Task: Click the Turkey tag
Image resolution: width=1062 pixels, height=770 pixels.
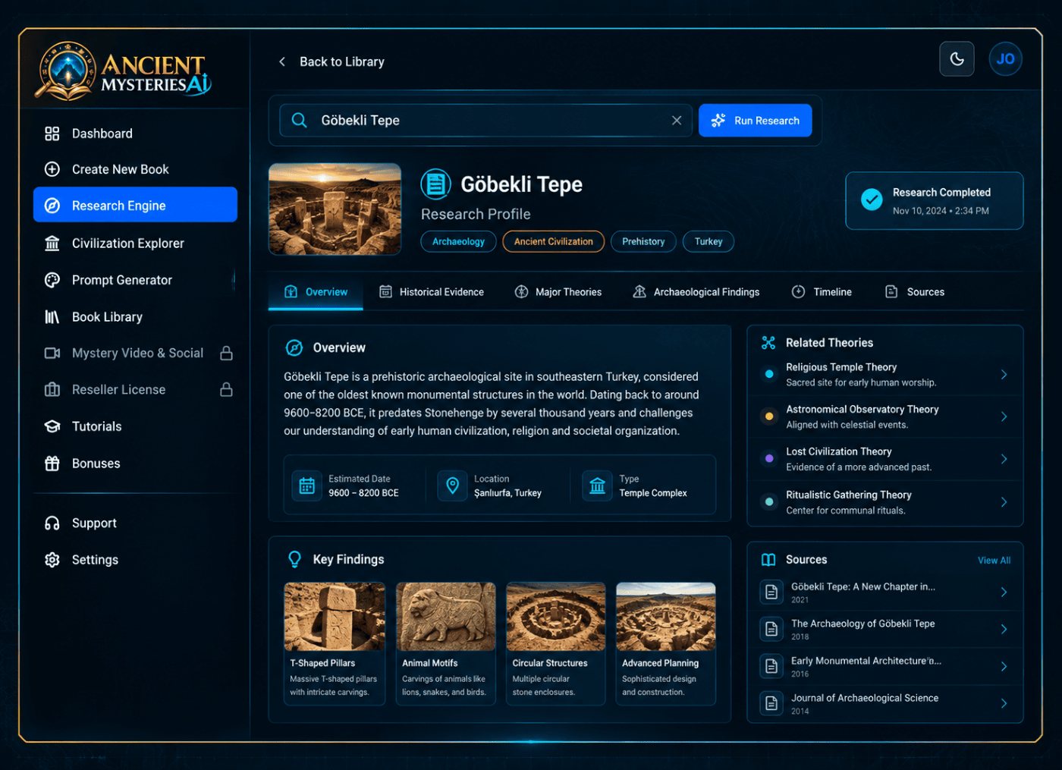Action: 709,241
